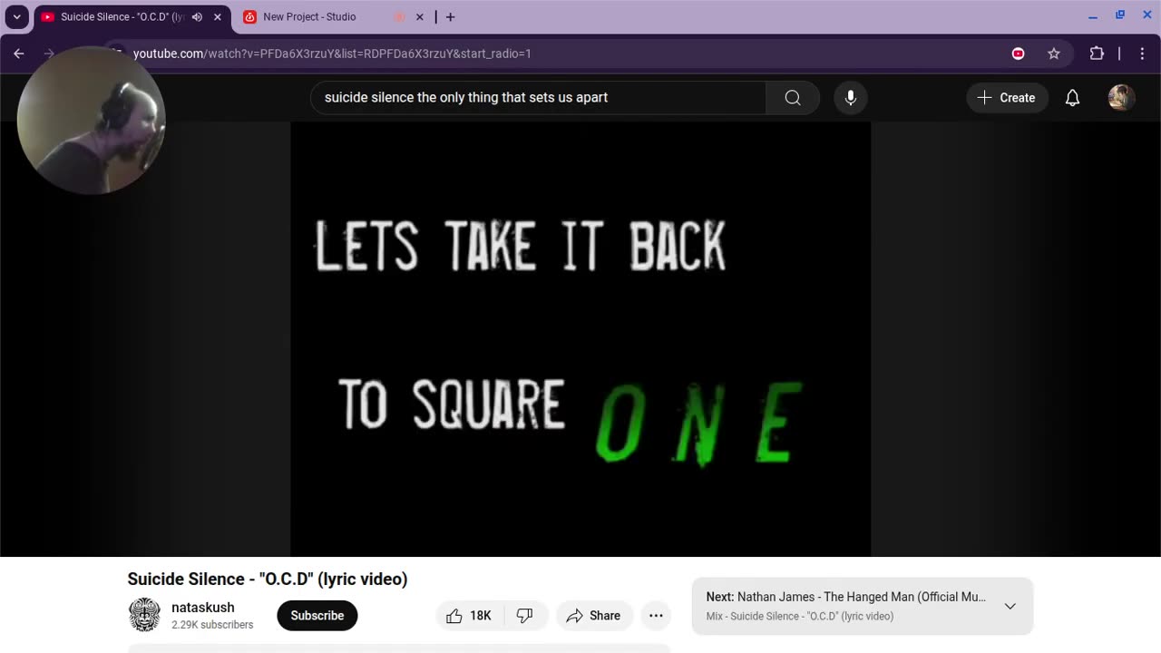Switch to the Suicide Silence O.C.D tab
The height and width of the screenshot is (653, 1161).
(x=122, y=16)
